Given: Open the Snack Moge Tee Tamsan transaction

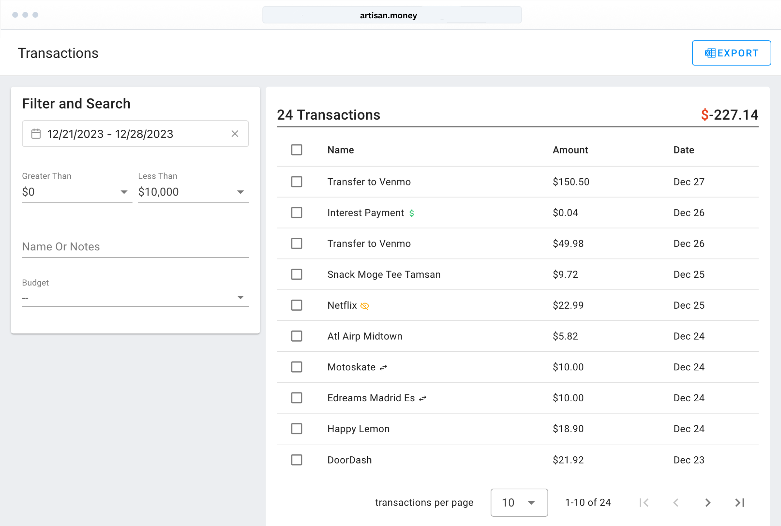Looking at the screenshot, I should tap(384, 274).
